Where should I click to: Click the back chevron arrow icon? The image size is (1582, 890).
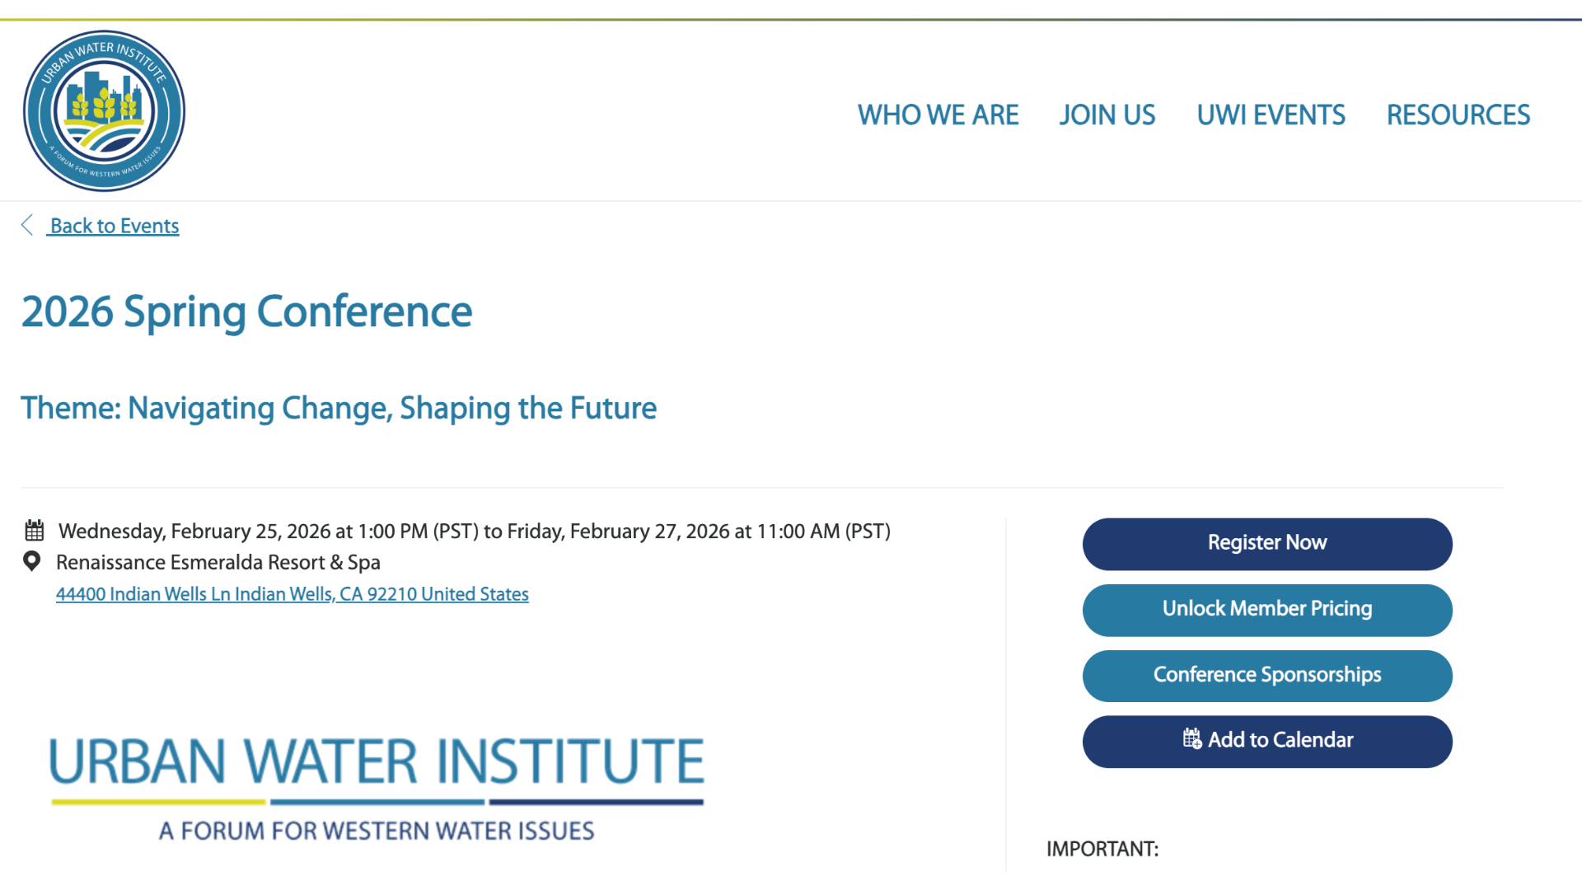tap(27, 225)
